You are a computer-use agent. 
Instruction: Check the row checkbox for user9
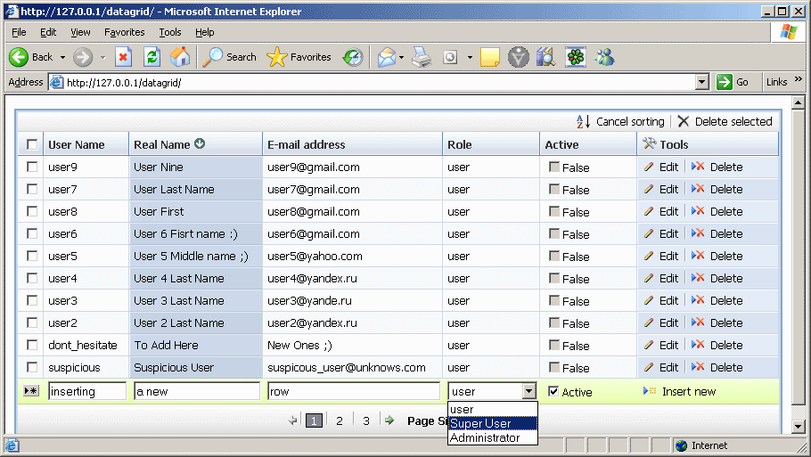click(32, 167)
